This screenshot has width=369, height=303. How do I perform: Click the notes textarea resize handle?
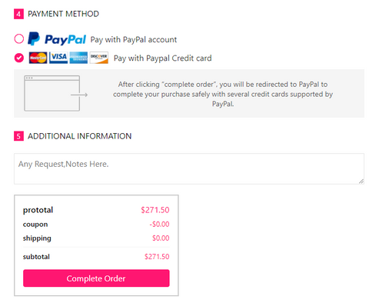pos(361,181)
